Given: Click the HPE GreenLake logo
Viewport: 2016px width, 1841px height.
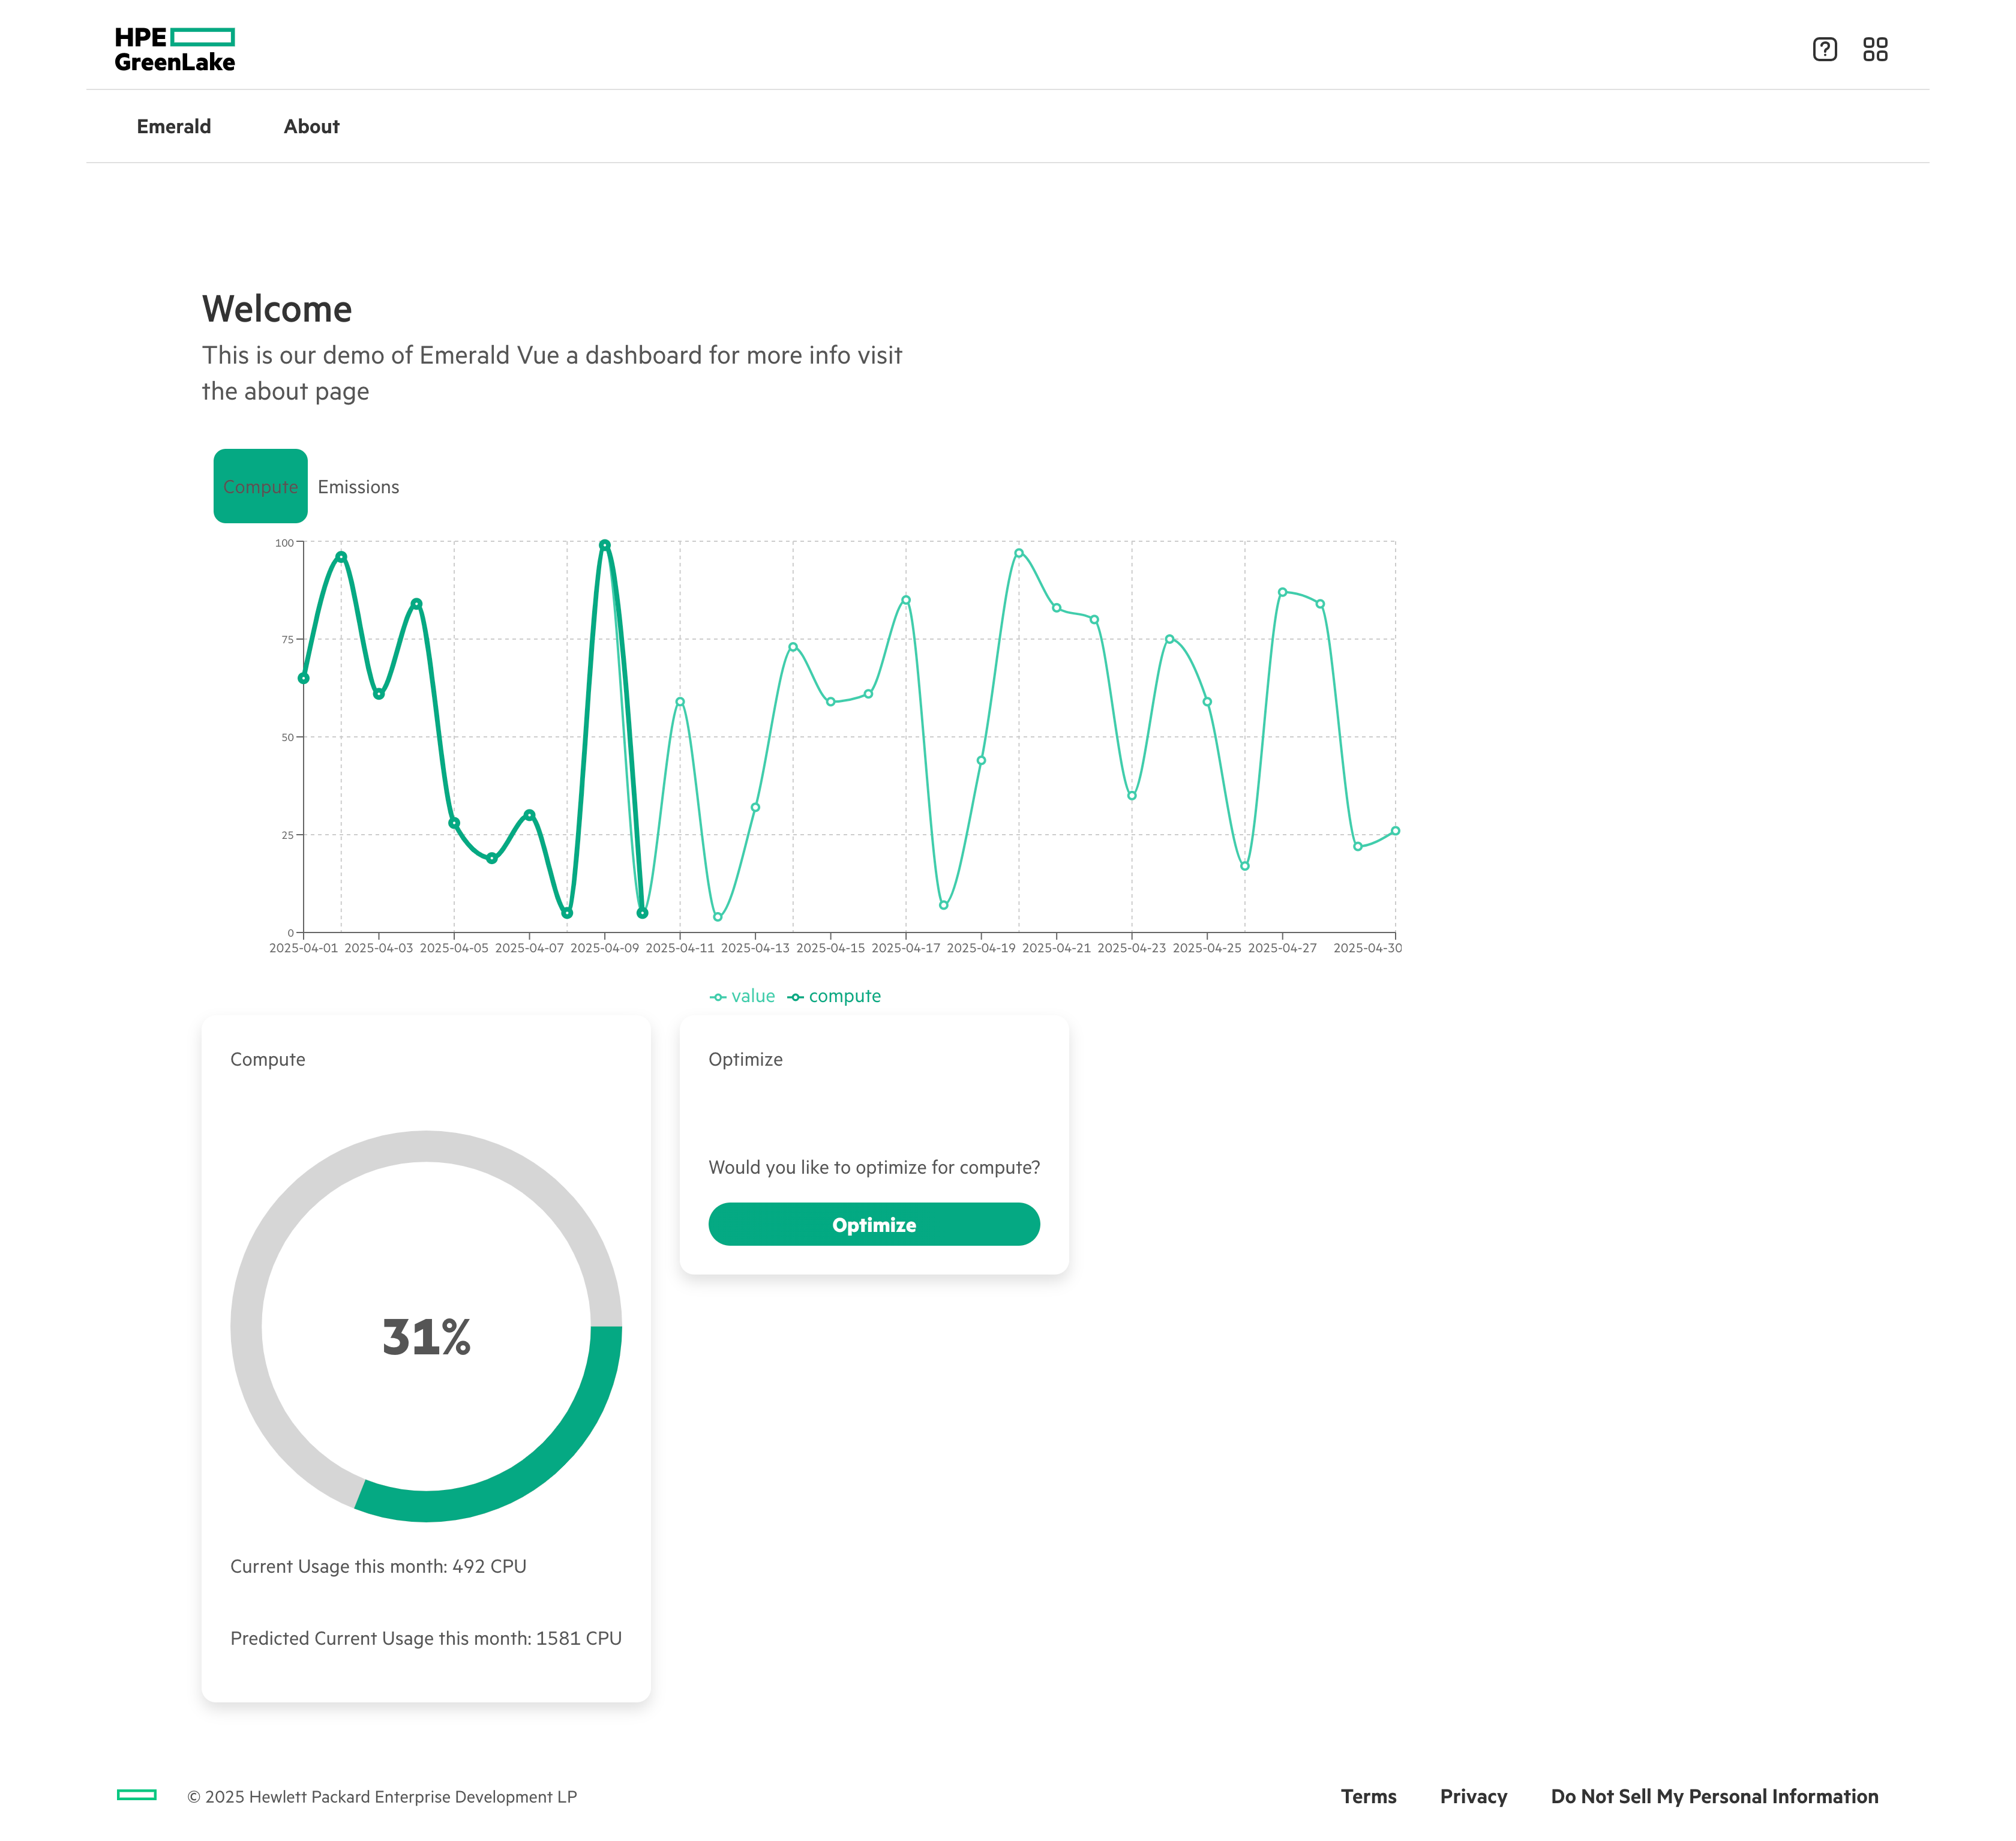Looking at the screenshot, I should pos(174,49).
